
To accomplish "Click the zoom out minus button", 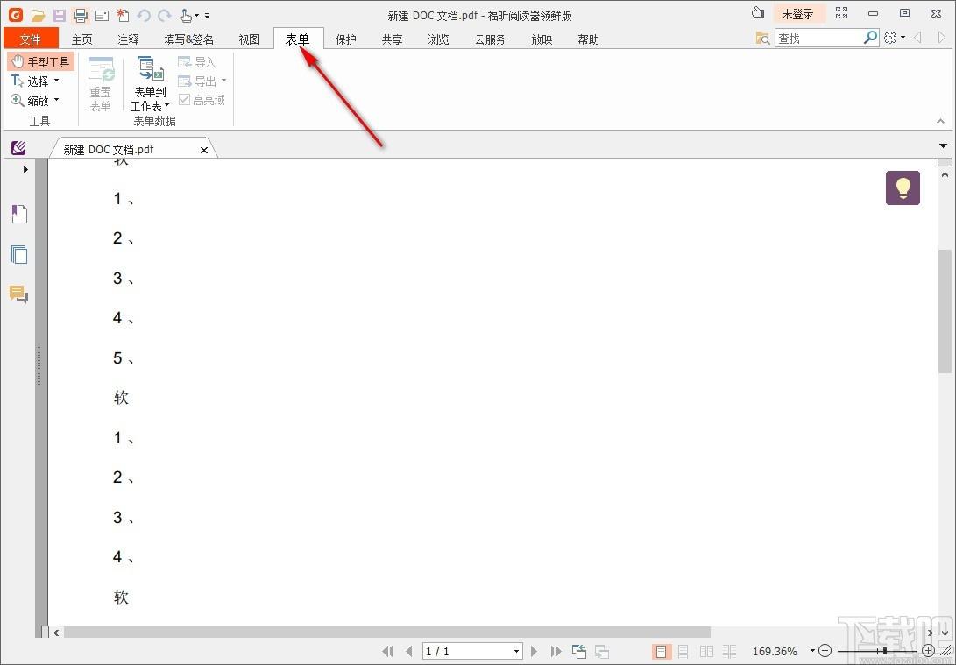I will click(825, 651).
